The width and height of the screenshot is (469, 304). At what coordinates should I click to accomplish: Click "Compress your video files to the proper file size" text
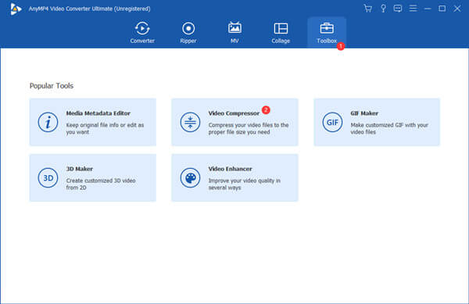249,128
